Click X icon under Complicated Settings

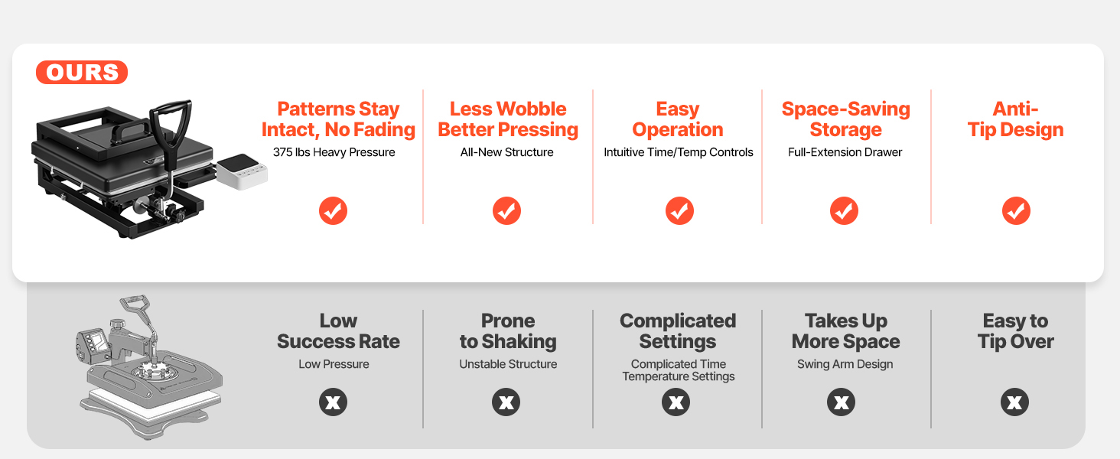[x=676, y=402]
